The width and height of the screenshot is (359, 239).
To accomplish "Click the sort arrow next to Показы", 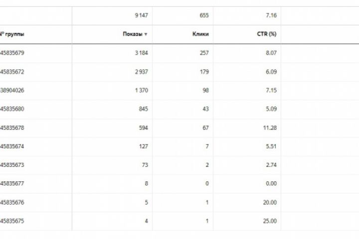I will pos(146,34).
